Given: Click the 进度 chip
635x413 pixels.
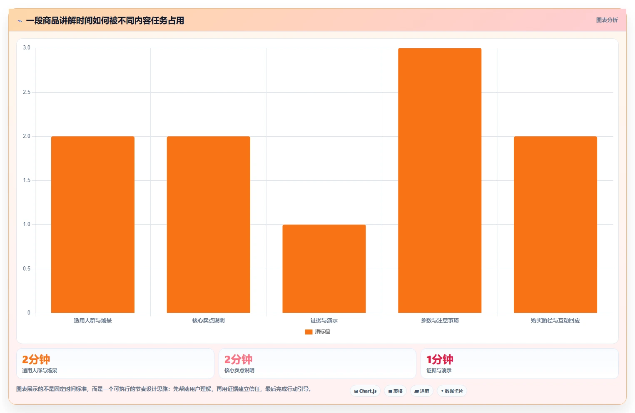Looking at the screenshot, I should click(422, 391).
